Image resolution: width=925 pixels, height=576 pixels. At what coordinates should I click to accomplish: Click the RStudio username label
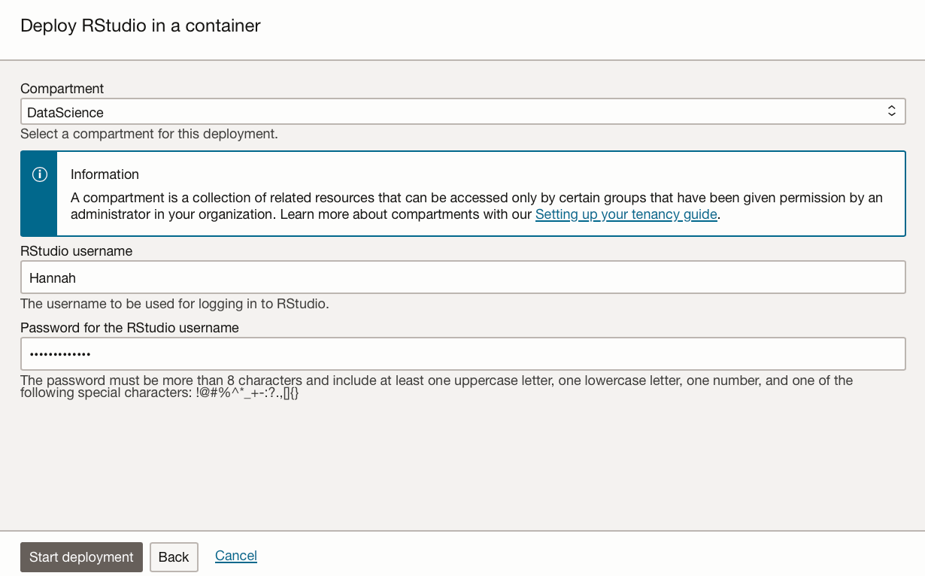pos(76,251)
